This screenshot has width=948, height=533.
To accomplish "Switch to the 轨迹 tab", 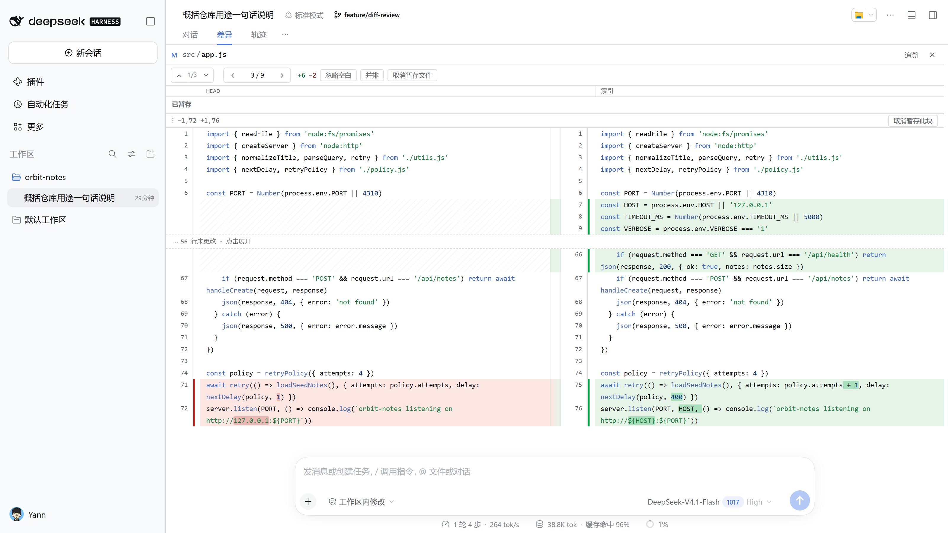I will tap(259, 35).
